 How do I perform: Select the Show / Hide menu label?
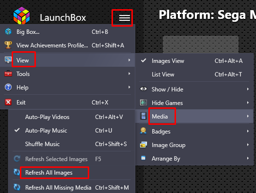coord(167,89)
